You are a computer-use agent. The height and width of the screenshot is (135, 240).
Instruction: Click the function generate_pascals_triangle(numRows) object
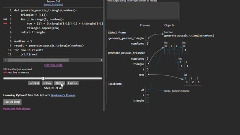[189, 36]
